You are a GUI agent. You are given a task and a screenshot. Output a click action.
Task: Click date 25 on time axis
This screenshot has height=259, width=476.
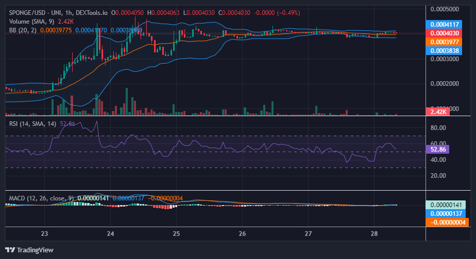click(x=176, y=233)
